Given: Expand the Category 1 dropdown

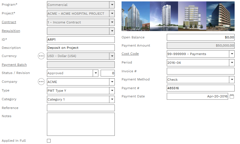Looking at the screenshot, I should [x=112, y=99].
